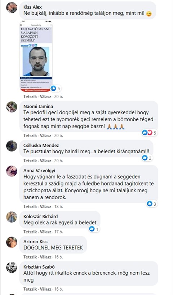
Task: View Koloszár Richárd's avatar
Action: point(12,217)
